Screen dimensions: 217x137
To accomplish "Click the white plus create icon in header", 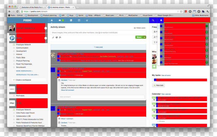I will point(161,20).
